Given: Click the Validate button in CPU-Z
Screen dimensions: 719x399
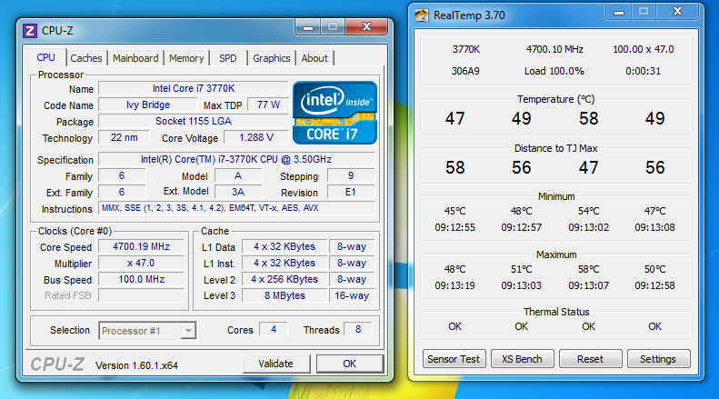Looking at the screenshot, I should click(x=275, y=364).
